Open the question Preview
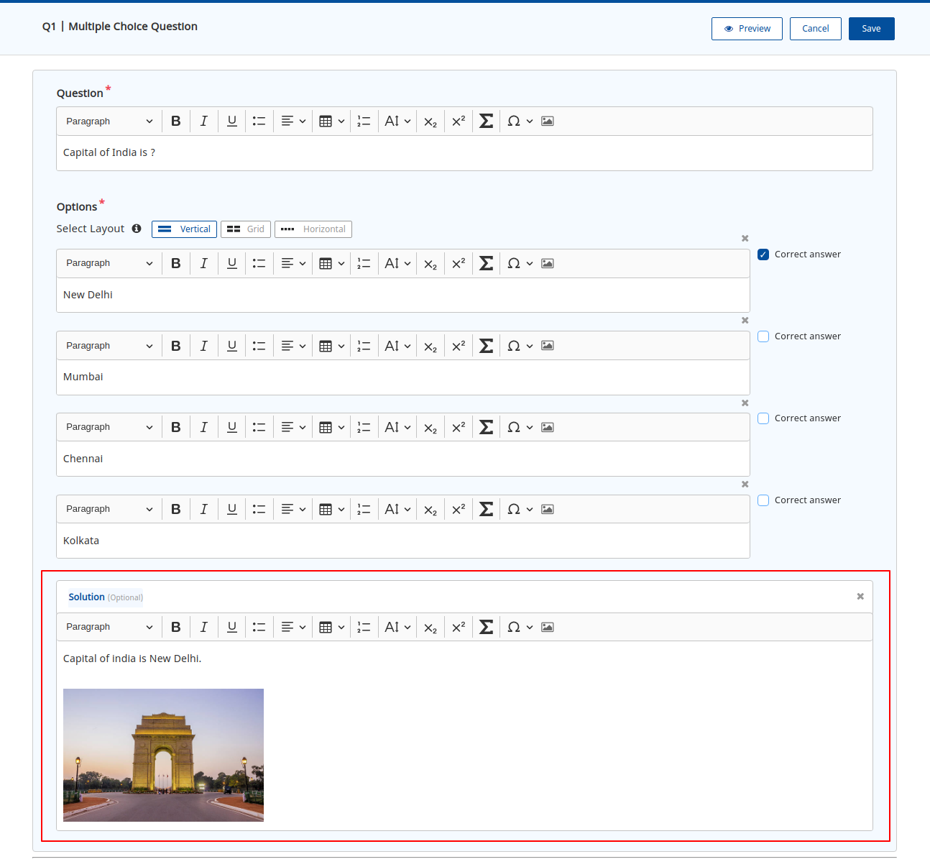This screenshot has height=867, width=930. pyautogui.click(x=747, y=29)
